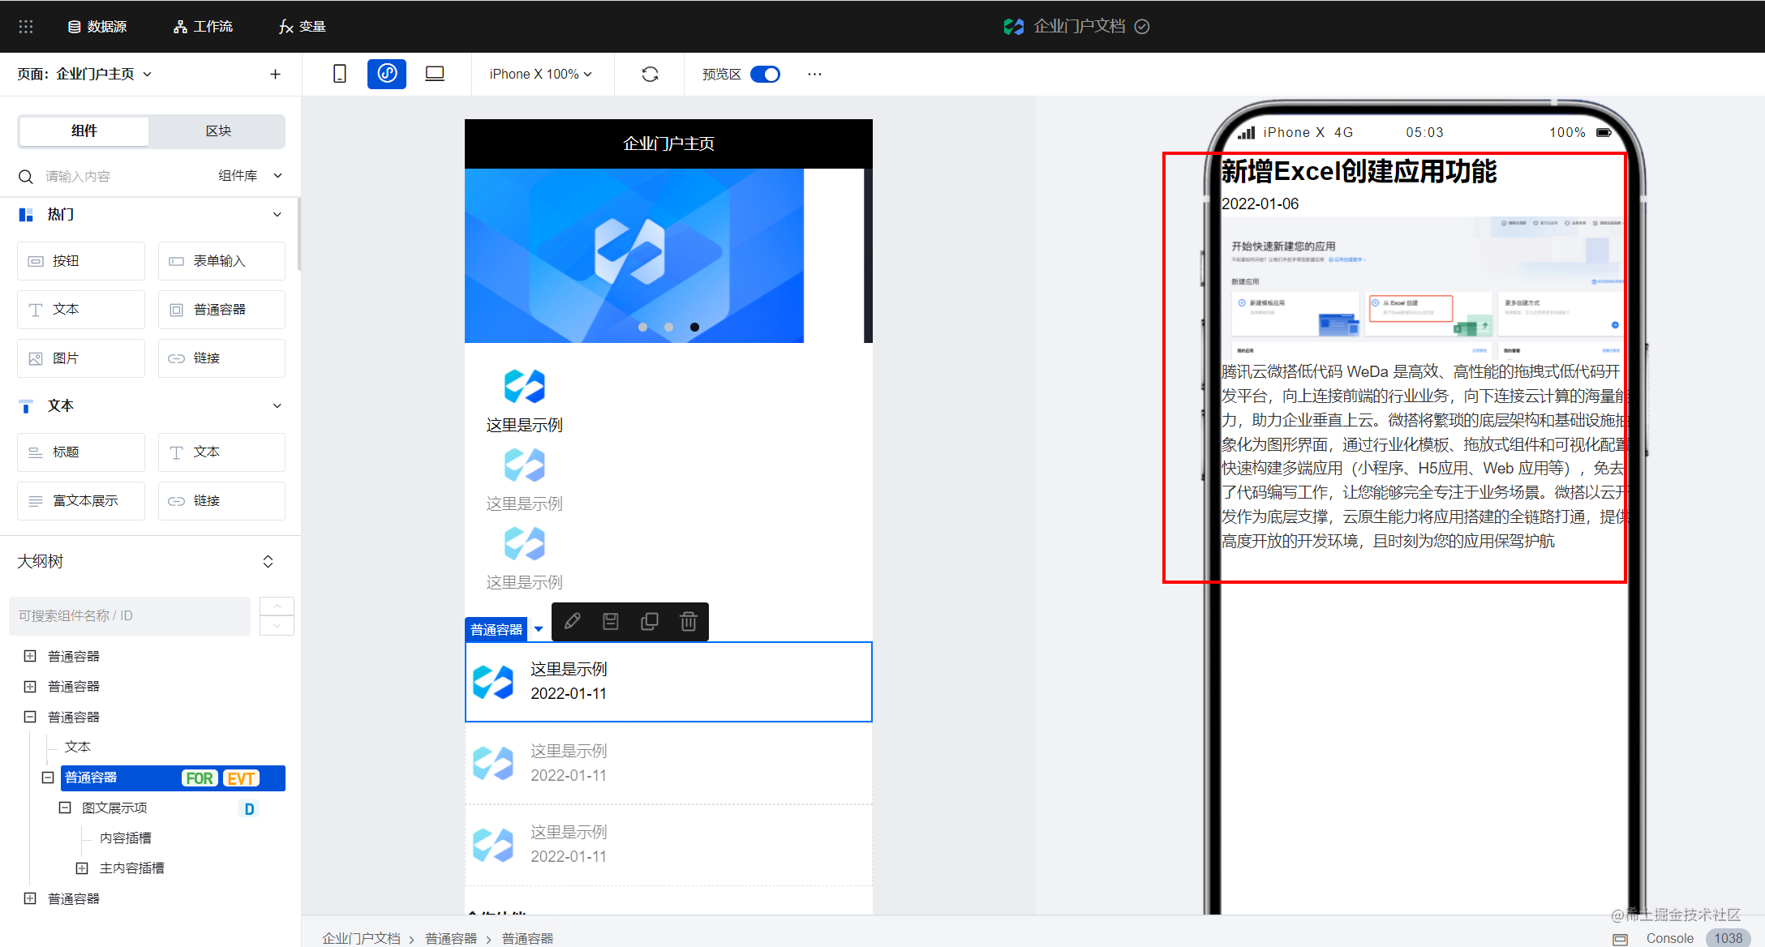Open the 普通容器 label dropdown arrow
This screenshot has height=947, width=1765.
[x=539, y=629]
